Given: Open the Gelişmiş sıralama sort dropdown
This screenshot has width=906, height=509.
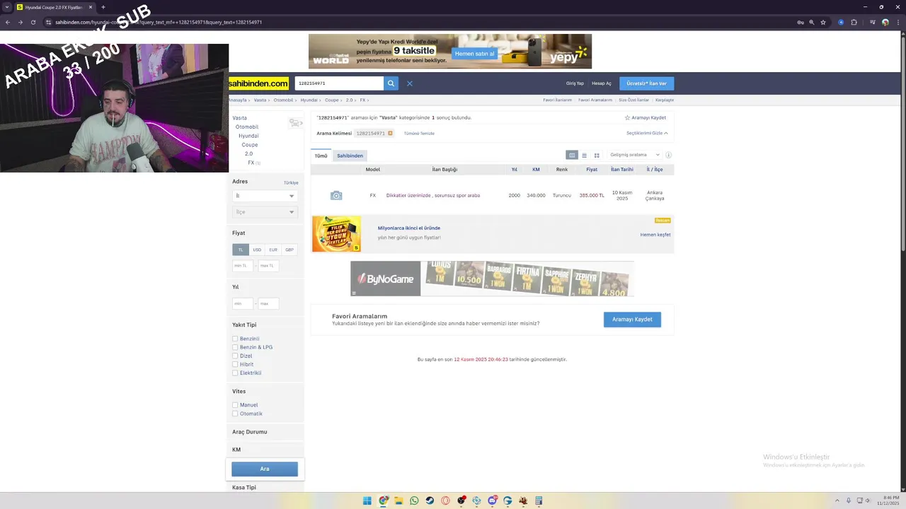Looking at the screenshot, I should (634, 155).
